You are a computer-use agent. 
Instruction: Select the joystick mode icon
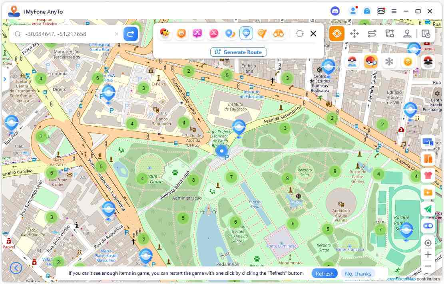[407, 34]
